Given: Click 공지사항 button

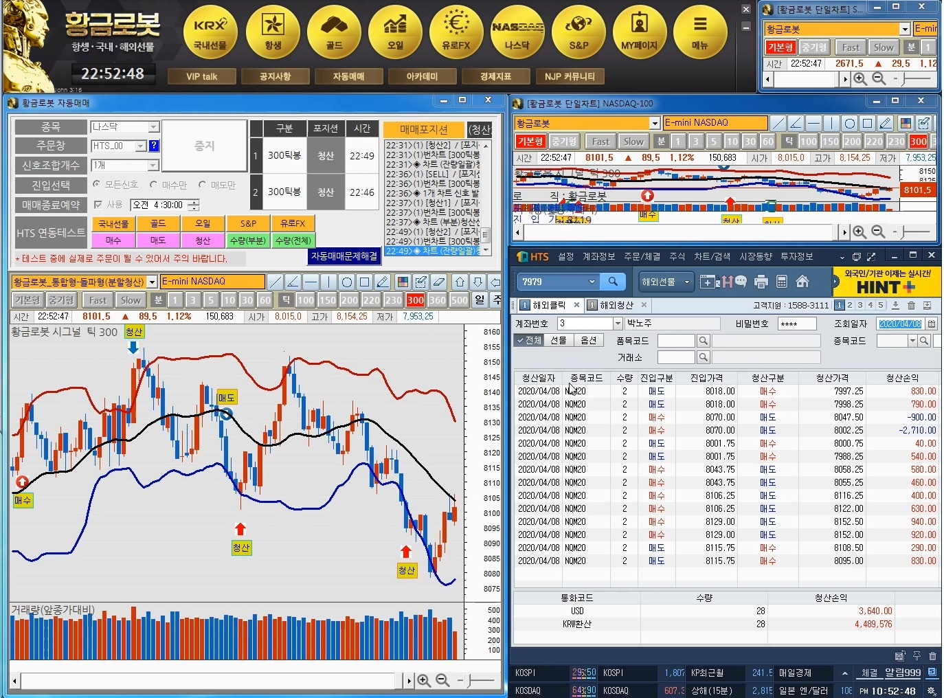Looking at the screenshot, I should tap(275, 76).
